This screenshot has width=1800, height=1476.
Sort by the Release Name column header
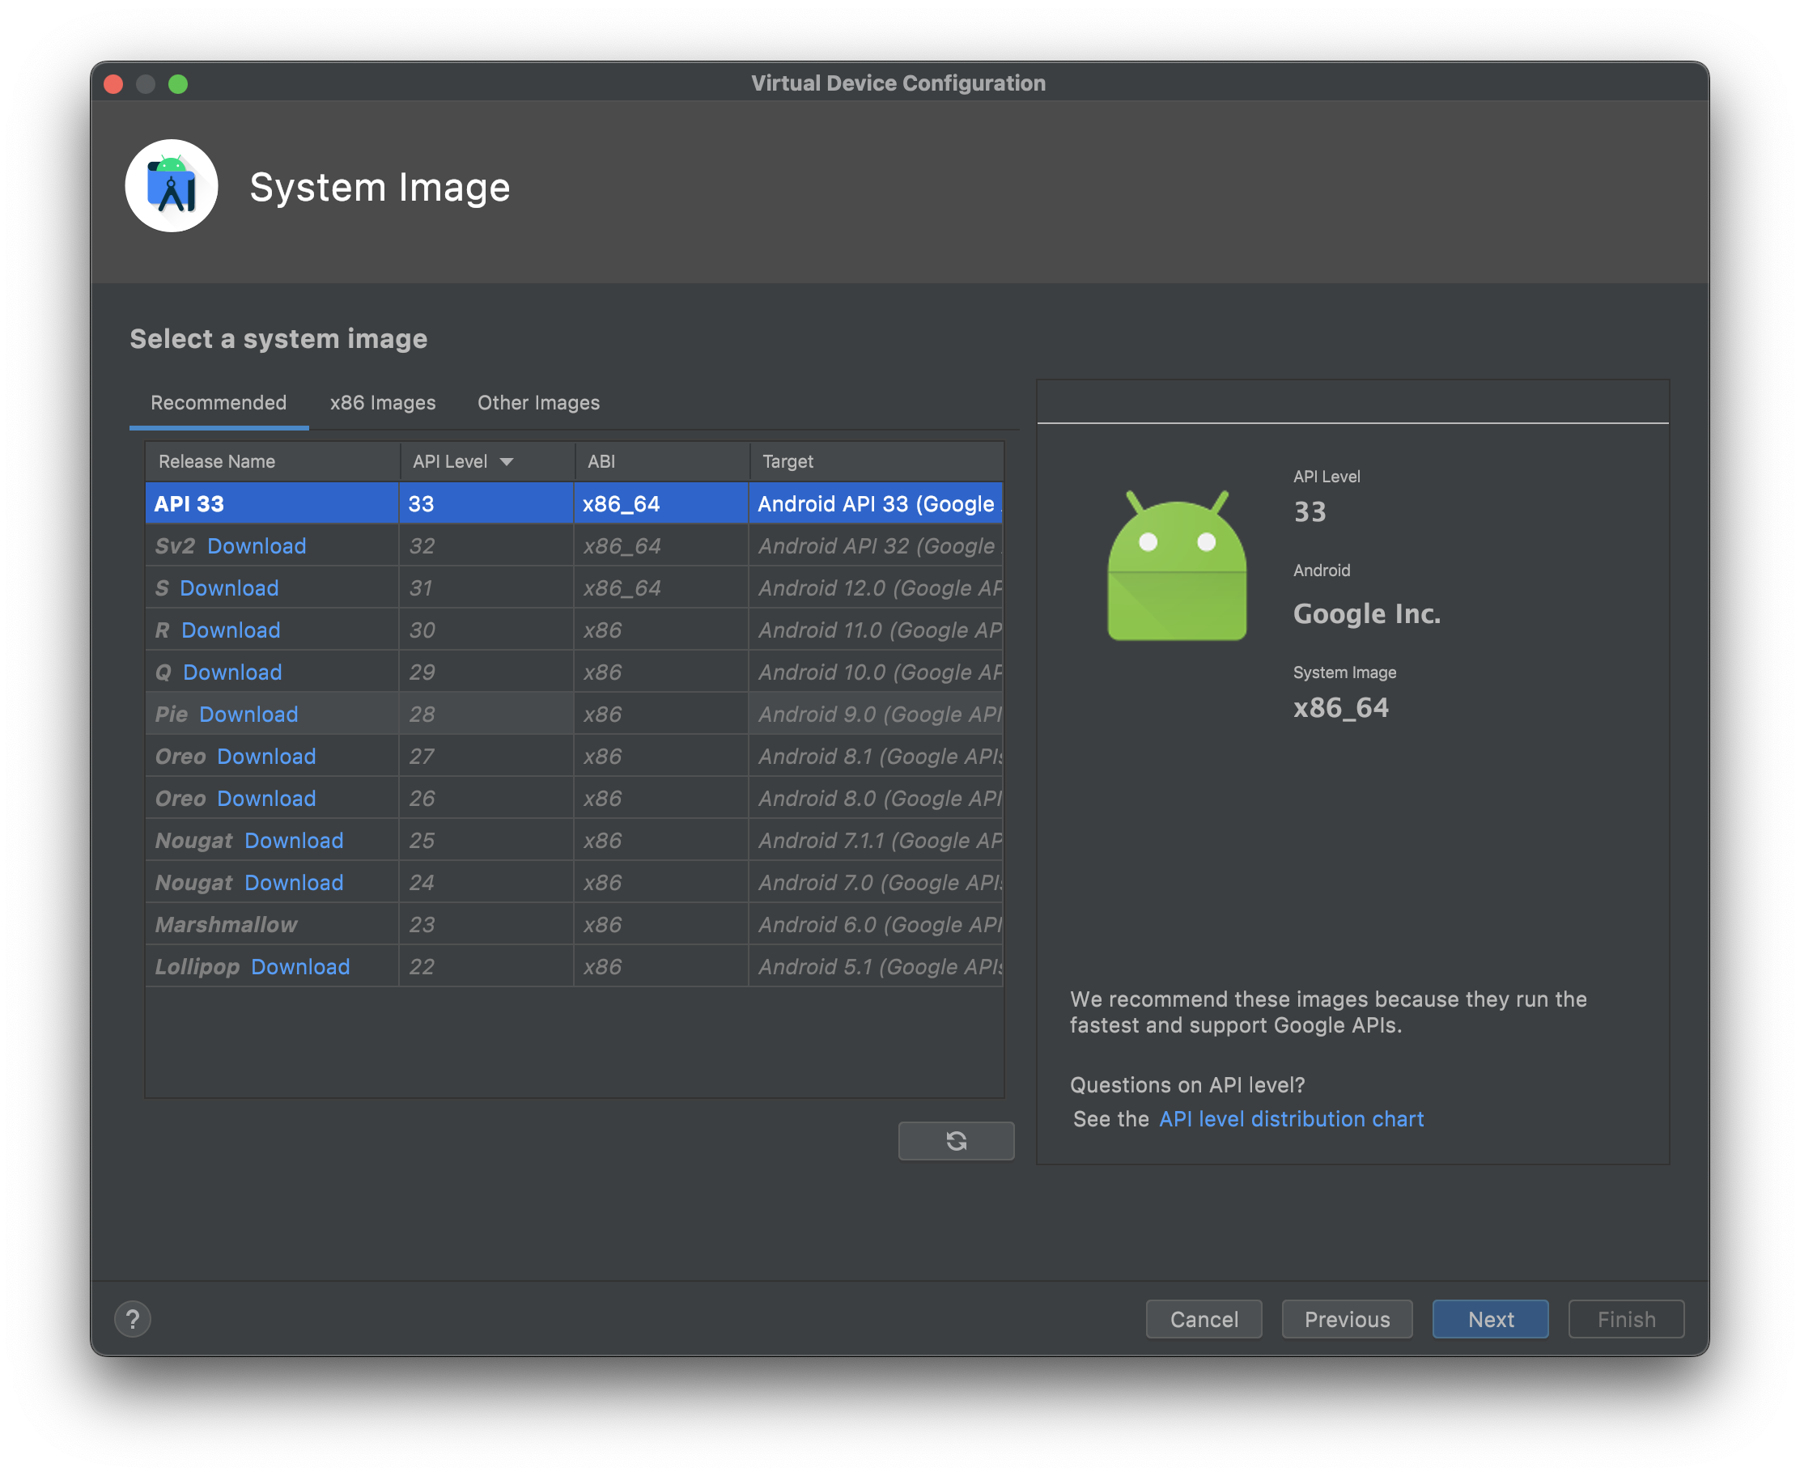[217, 462]
